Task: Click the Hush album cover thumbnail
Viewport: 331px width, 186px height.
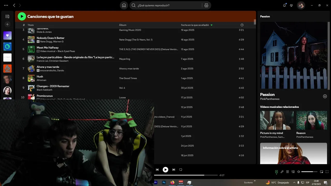Action: pos(31,78)
